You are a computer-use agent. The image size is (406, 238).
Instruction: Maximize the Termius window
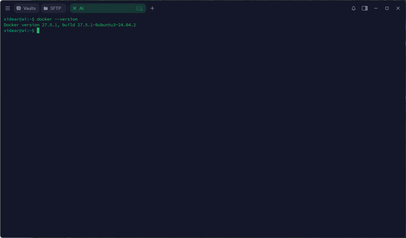point(387,9)
